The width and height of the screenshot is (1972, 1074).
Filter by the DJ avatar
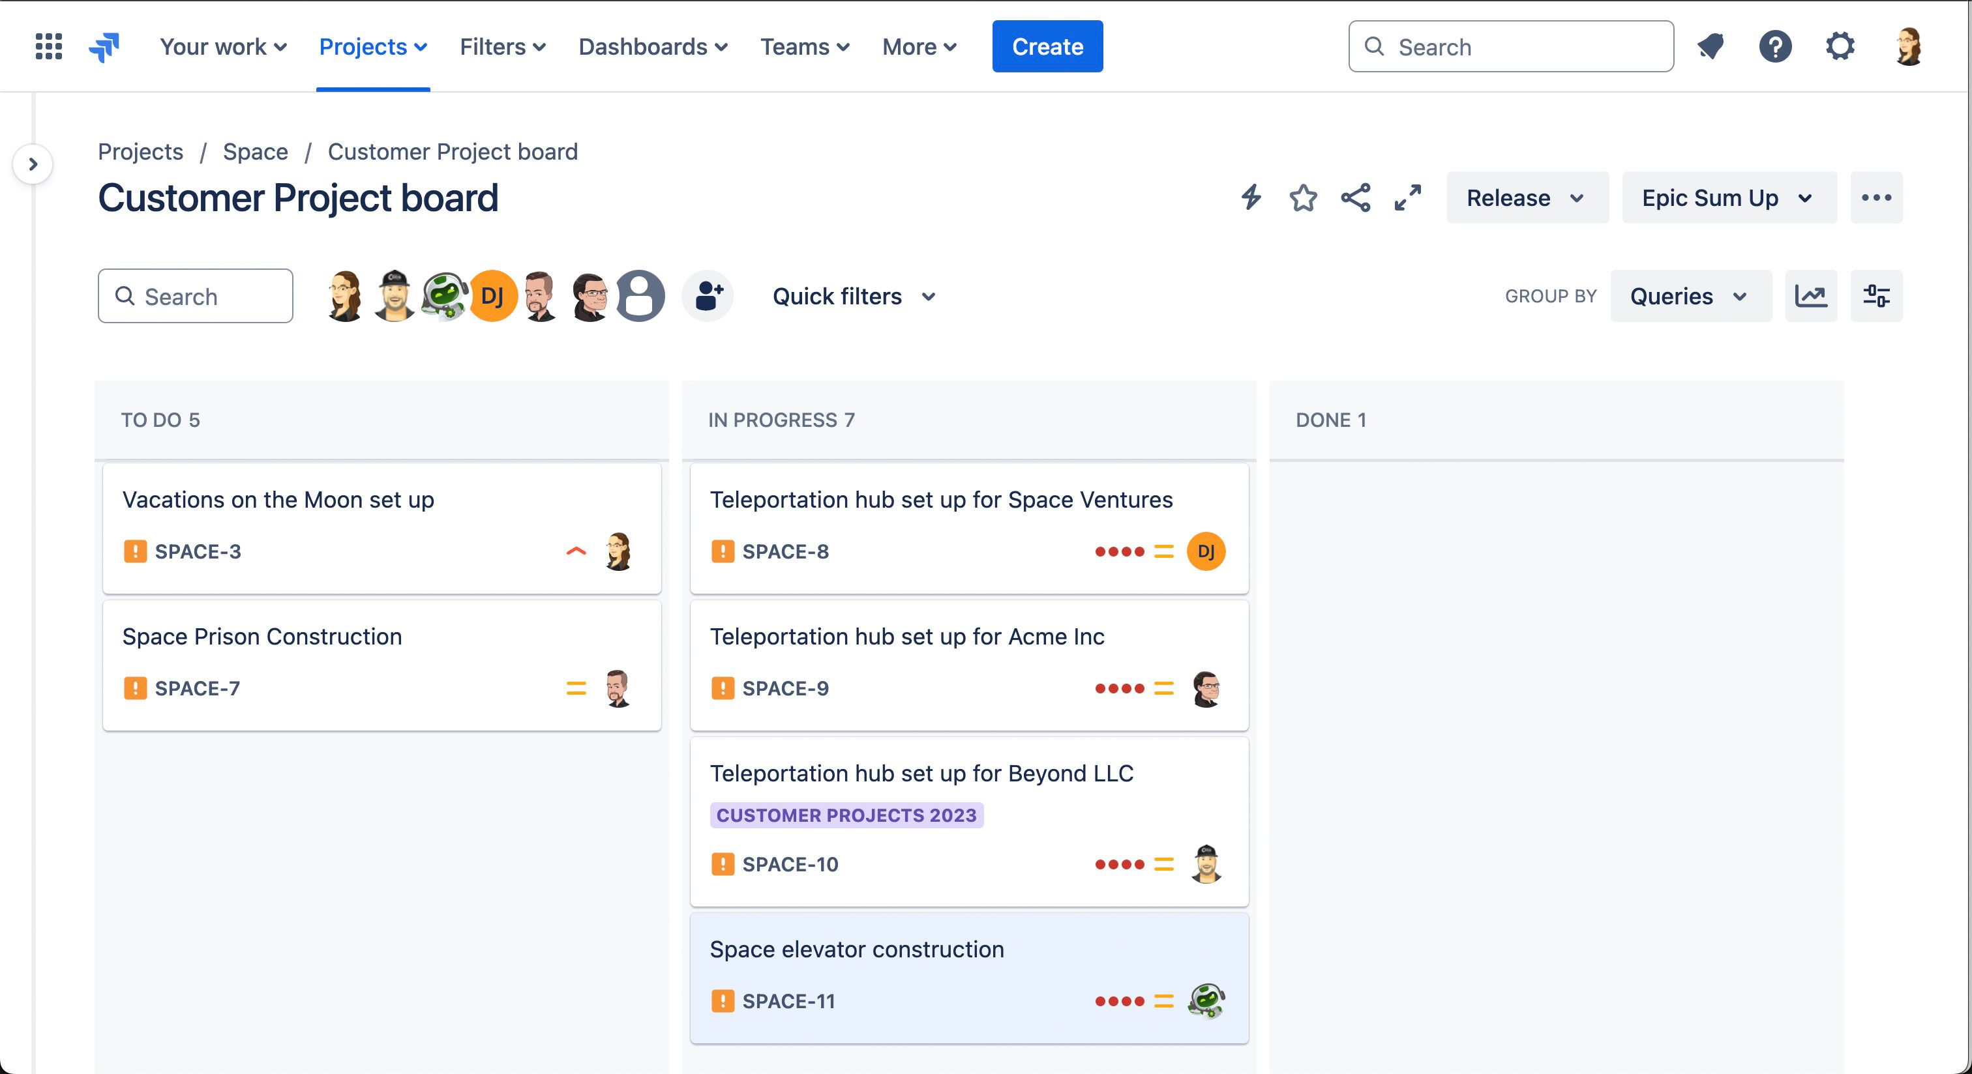[492, 296]
